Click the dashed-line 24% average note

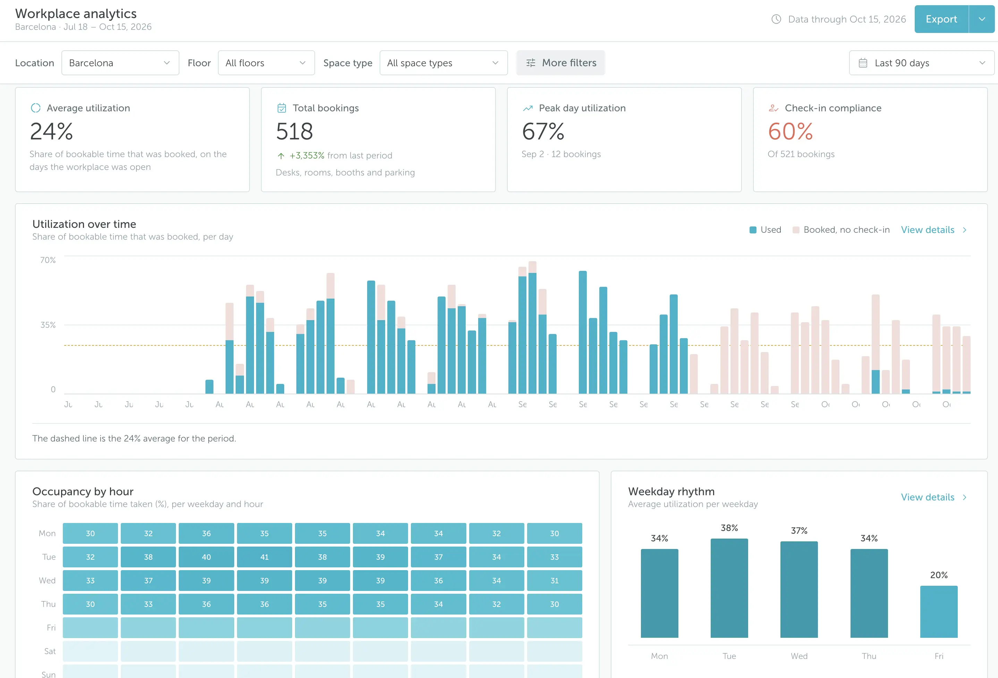pos(134,439)
